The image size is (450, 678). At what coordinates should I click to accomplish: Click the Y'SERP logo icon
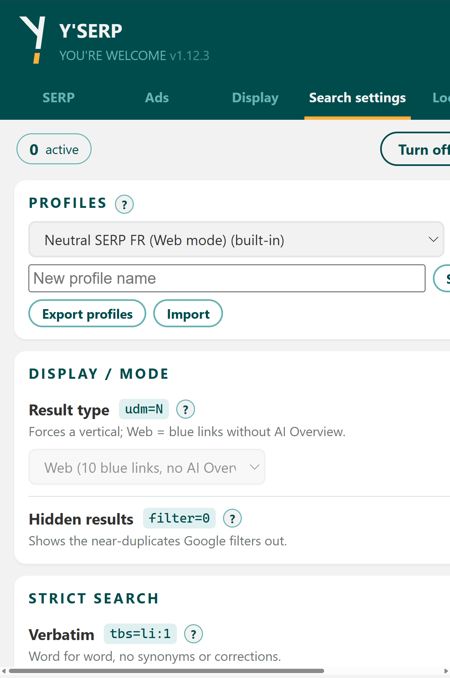(32, 40)
